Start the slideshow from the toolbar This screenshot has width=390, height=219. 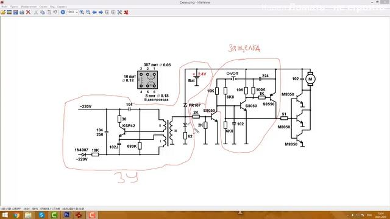pos(9,12)
